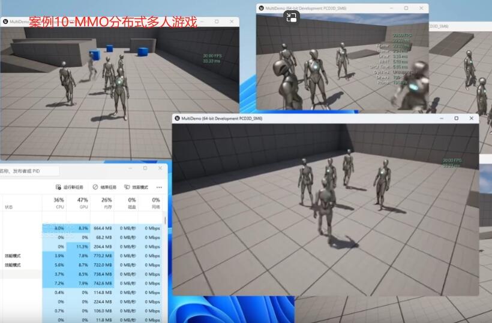Click 运行新任务 (run new task) in Task Manager
492x323 pixels.
[x=70, y=187]
